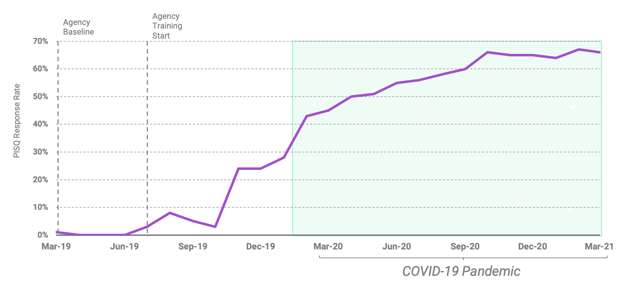Click the COVID-19 Pandemic caption text
Image resolution: width=633 pixels, height=288 pixels.
click(x=461, y=271)
